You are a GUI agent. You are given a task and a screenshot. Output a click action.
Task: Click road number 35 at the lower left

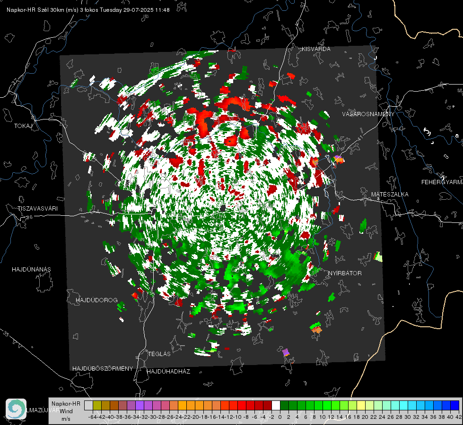click(x=6, y=334)
